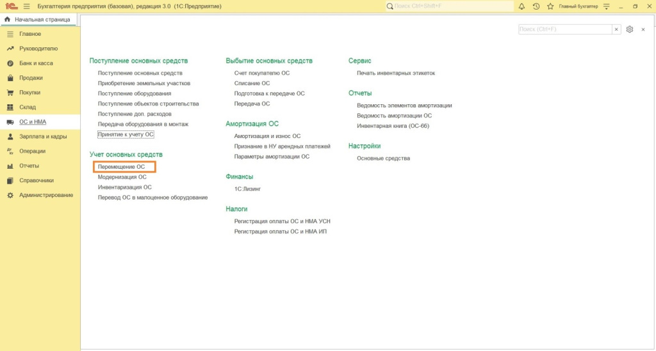The width and height of the screenshot is (656, 351).
Task: Open Принятие к учету ОС
Action: pyautogui.click(x=126, y=134)
